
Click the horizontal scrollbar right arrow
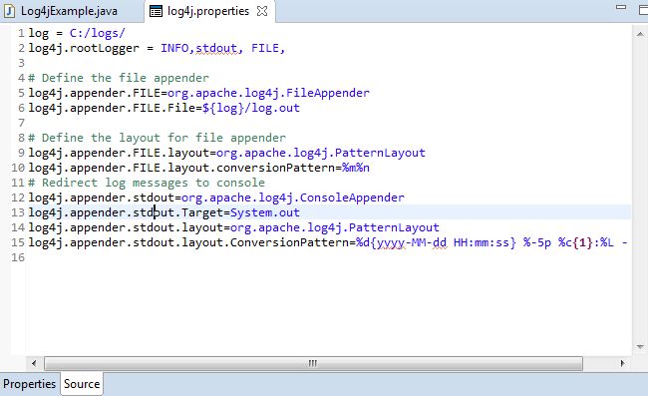pyautogui.click(x=622, y=363)
